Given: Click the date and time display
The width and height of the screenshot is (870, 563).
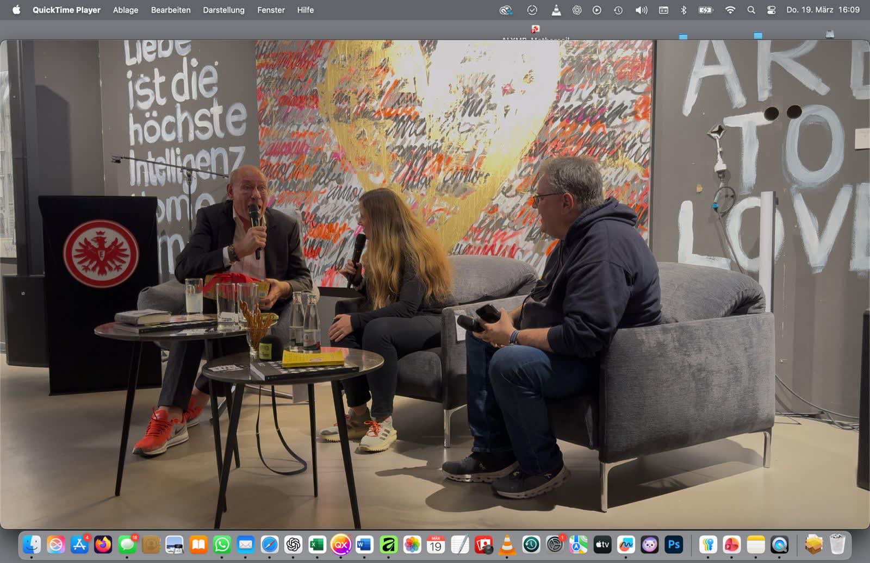Looking at the screenshot, I should [x=823, y=10].
